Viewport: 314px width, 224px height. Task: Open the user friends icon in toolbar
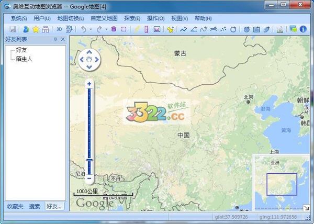point(26,29)
